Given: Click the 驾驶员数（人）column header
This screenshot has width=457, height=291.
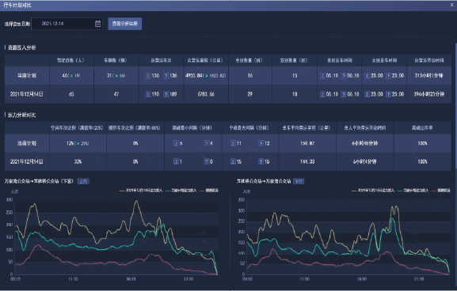Looking at the screenshot, I should point(71,60).
